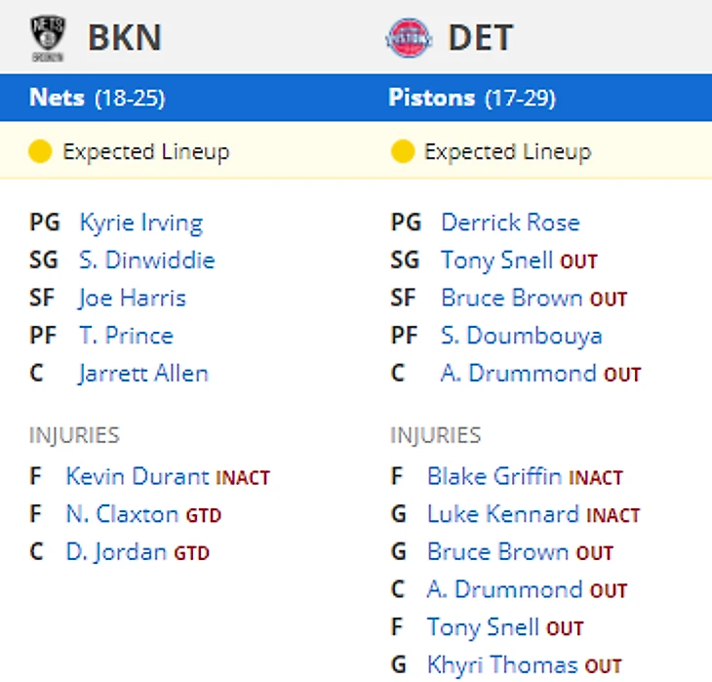Select Joe Harris in Nets lineup
Image resolution: width=712 pixels, height=682 pixels.
pos(133,298)
